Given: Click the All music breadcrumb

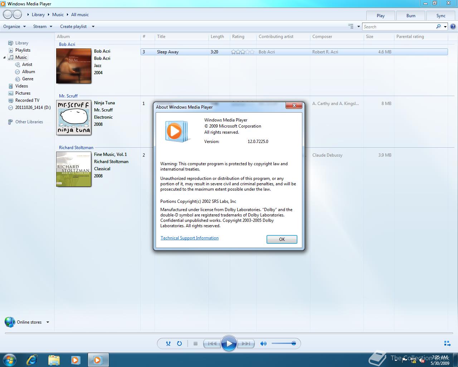Looking at the screenshot, I should 80,15.
